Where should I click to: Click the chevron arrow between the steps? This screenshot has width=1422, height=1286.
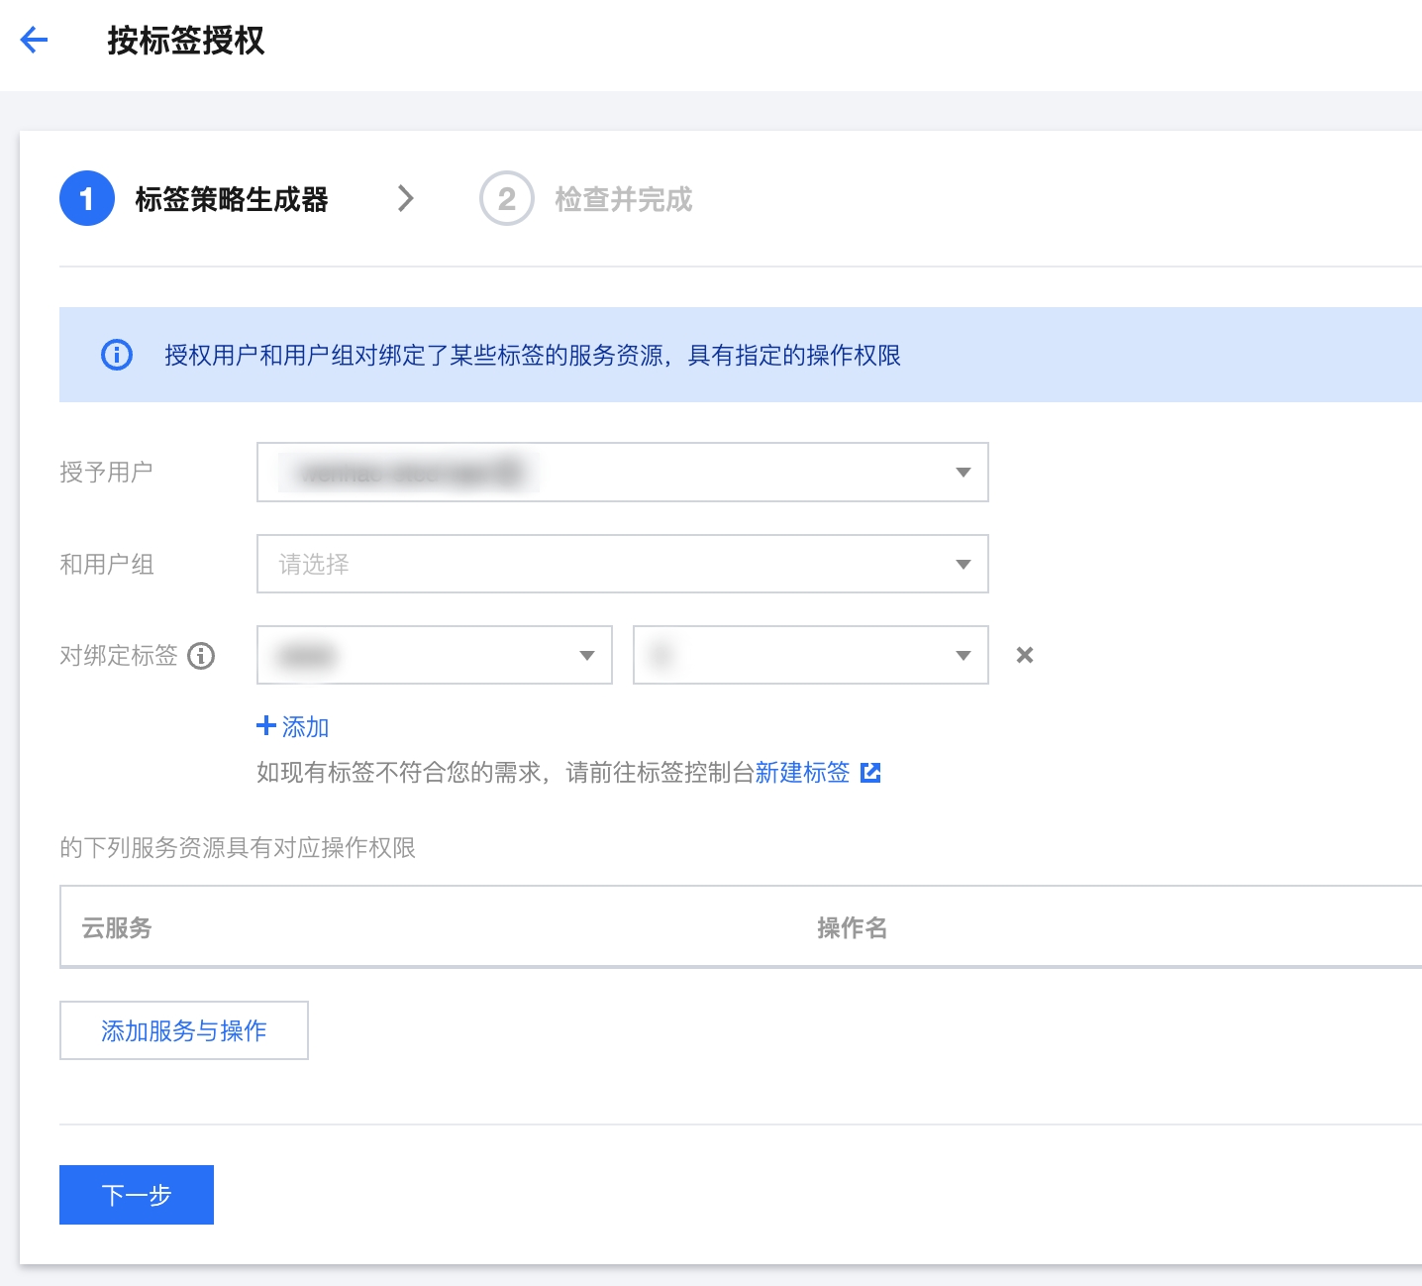pyautogui.click(x=405, y=199)
